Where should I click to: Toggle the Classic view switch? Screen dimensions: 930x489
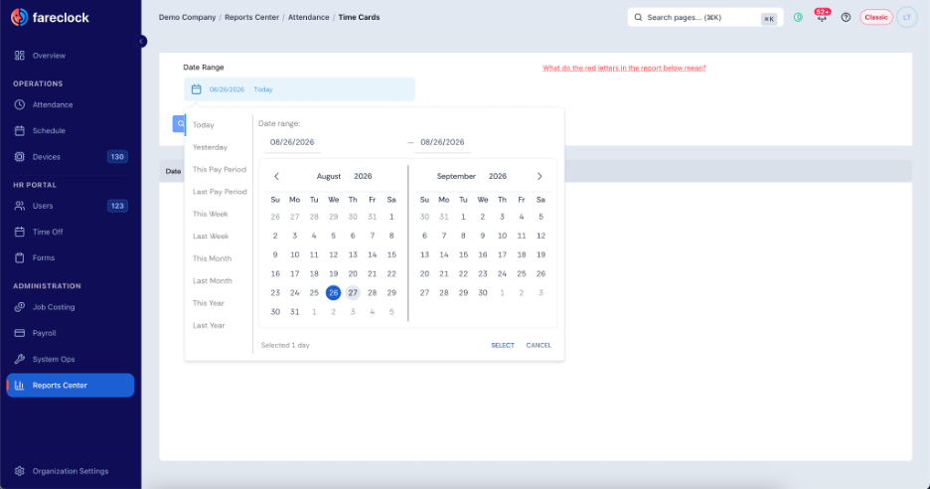point(876,17)
